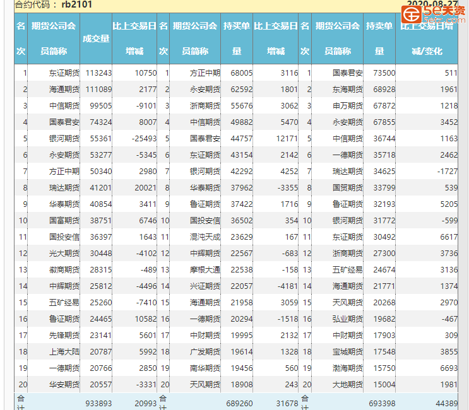The width and height of the screenshot is (469, 410).
Task: Select total short position 693398
Action: click(x=382, y=404)
